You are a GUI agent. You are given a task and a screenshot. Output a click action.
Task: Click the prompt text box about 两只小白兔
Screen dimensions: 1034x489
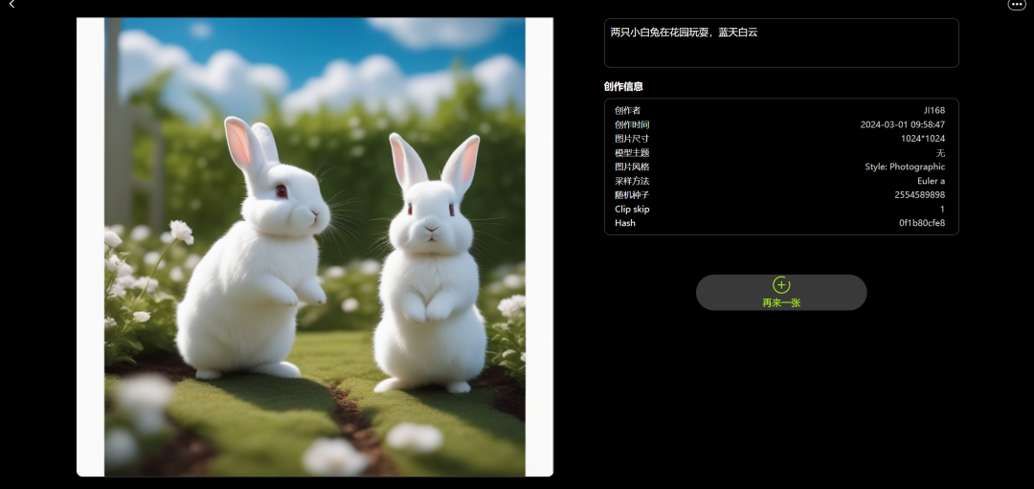781,43
